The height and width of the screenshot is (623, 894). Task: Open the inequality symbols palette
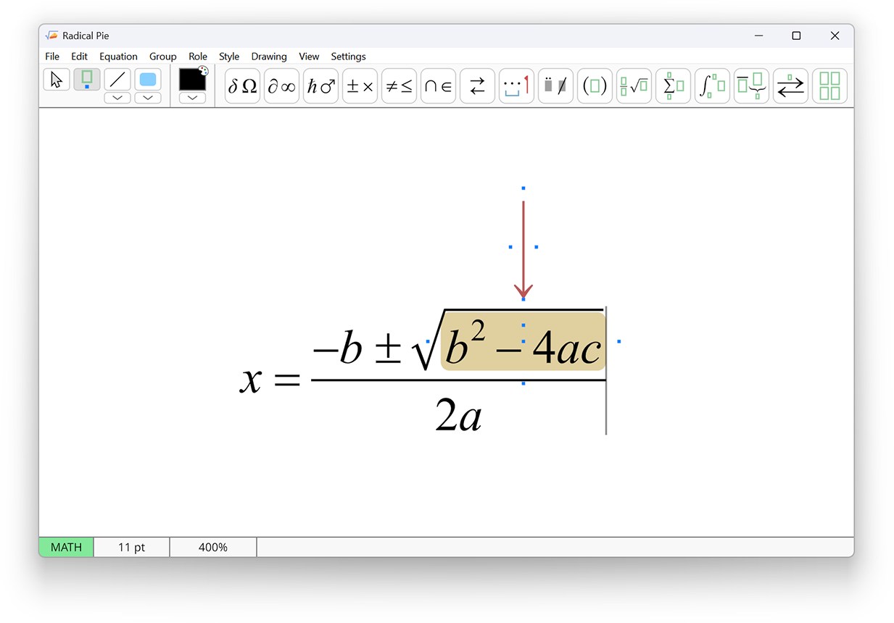click(x=399, y=85)
